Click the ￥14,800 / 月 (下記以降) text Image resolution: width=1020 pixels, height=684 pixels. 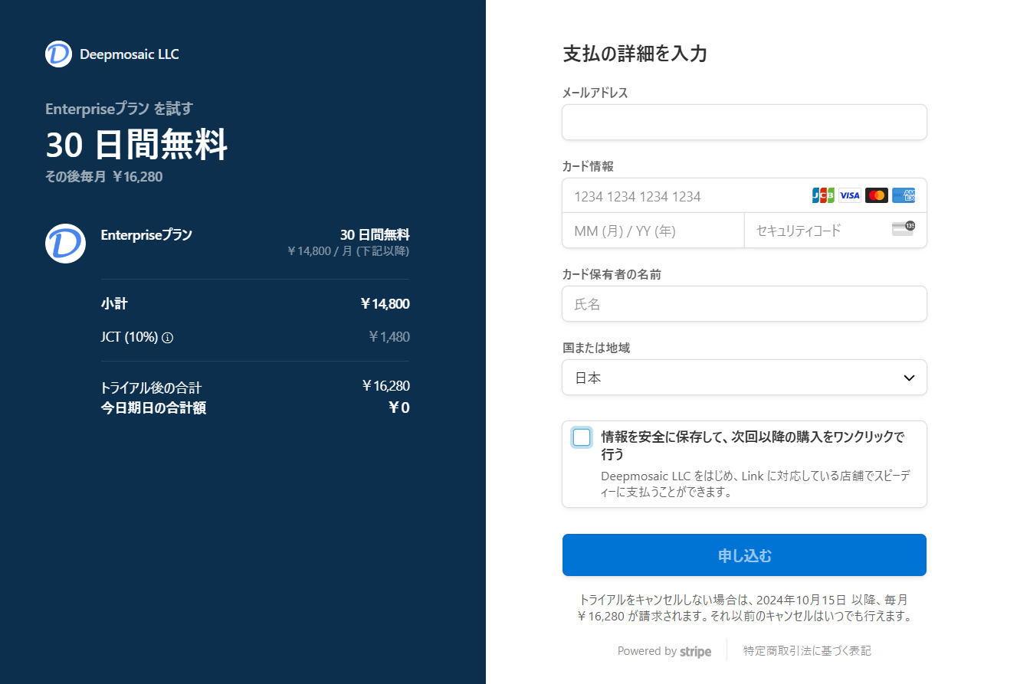(348, 251)
